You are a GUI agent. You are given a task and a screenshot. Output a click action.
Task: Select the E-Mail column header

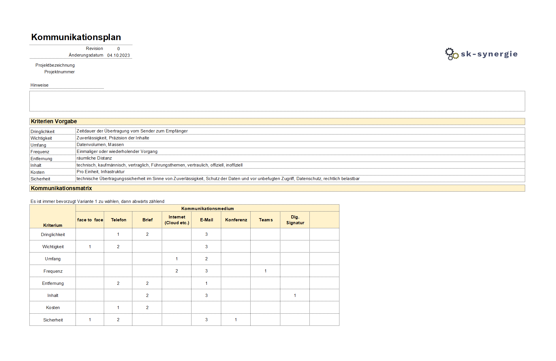(x=206, y=220)
